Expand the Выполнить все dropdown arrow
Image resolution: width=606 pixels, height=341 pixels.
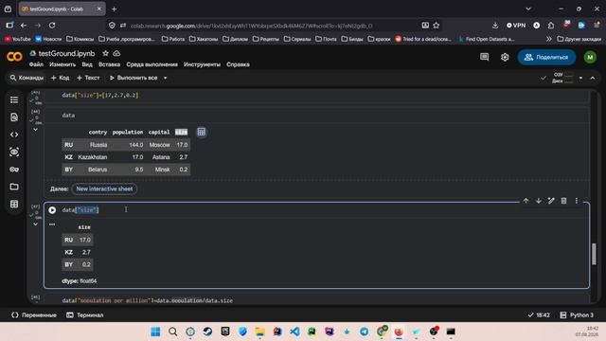point(165,78)
